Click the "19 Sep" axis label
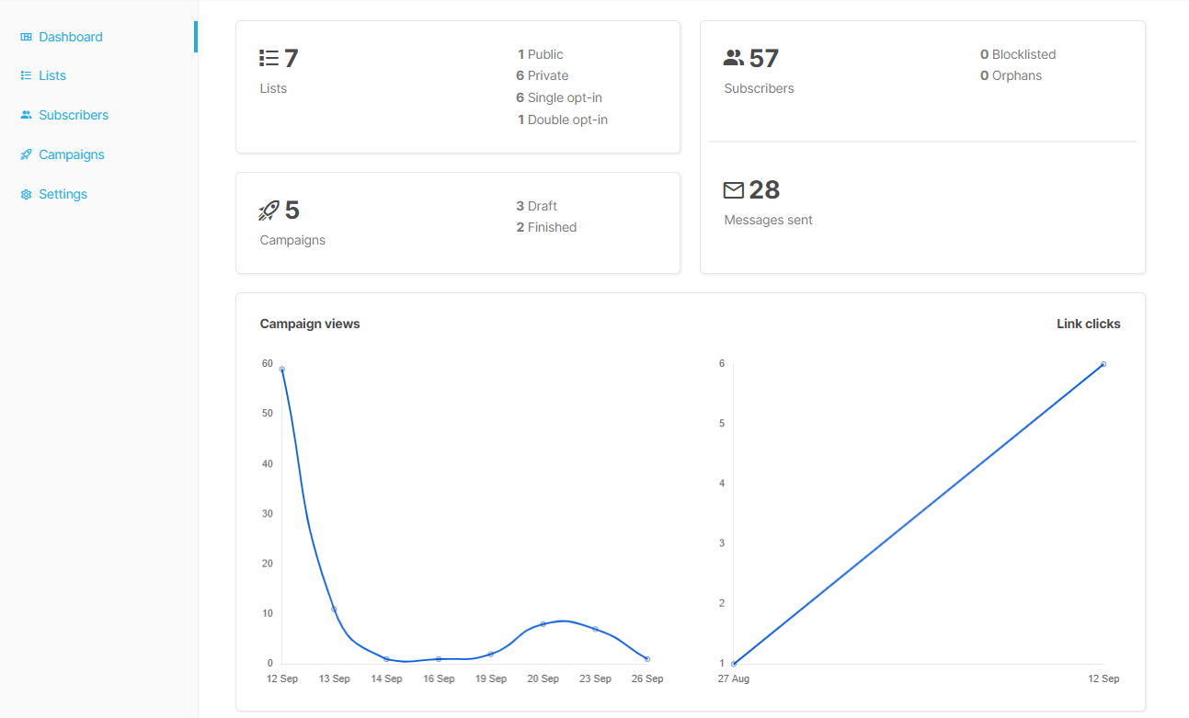This screenshot has width=1189, height=718. point(491,678)
